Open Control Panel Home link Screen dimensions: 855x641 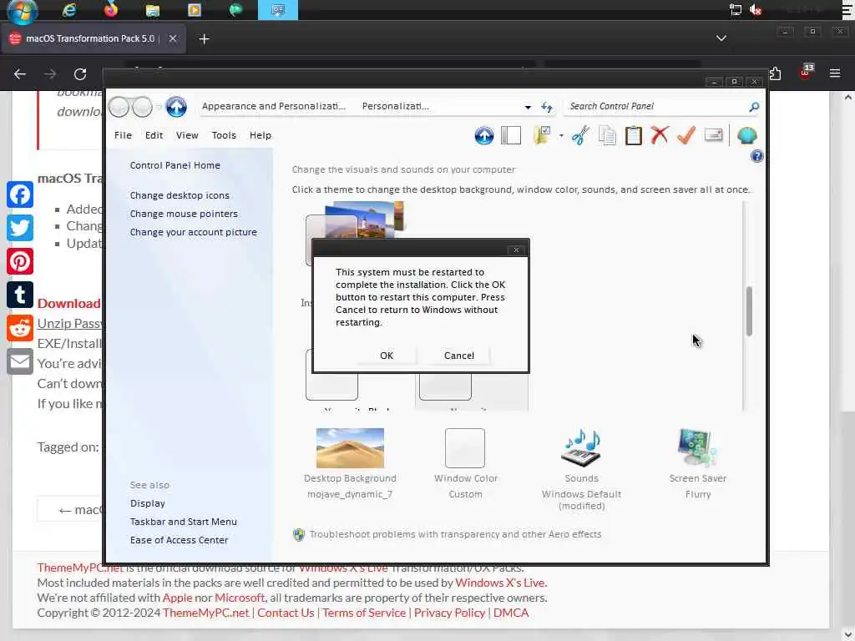[175, 165]
